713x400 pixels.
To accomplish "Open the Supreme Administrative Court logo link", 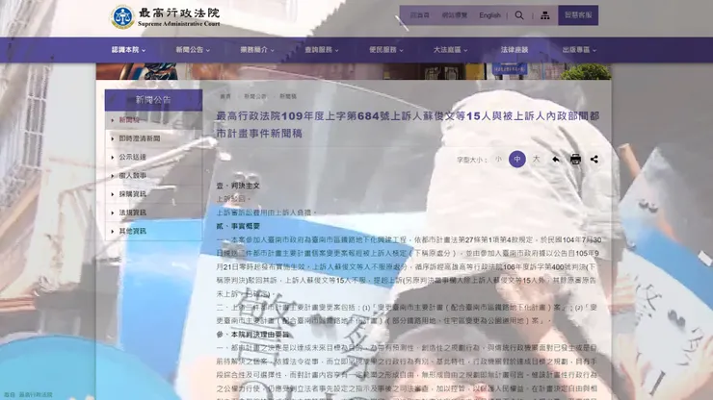I will 166,17.
